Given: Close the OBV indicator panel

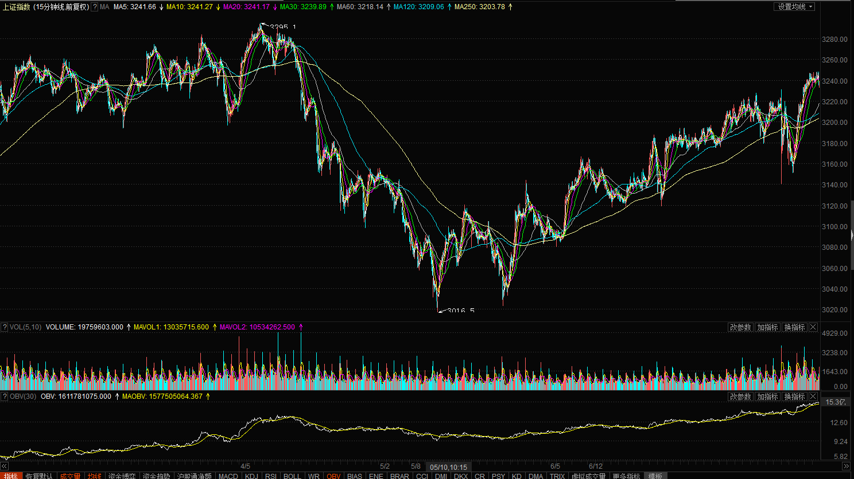Looking at the screenshot, I should (x=813, y=396).
